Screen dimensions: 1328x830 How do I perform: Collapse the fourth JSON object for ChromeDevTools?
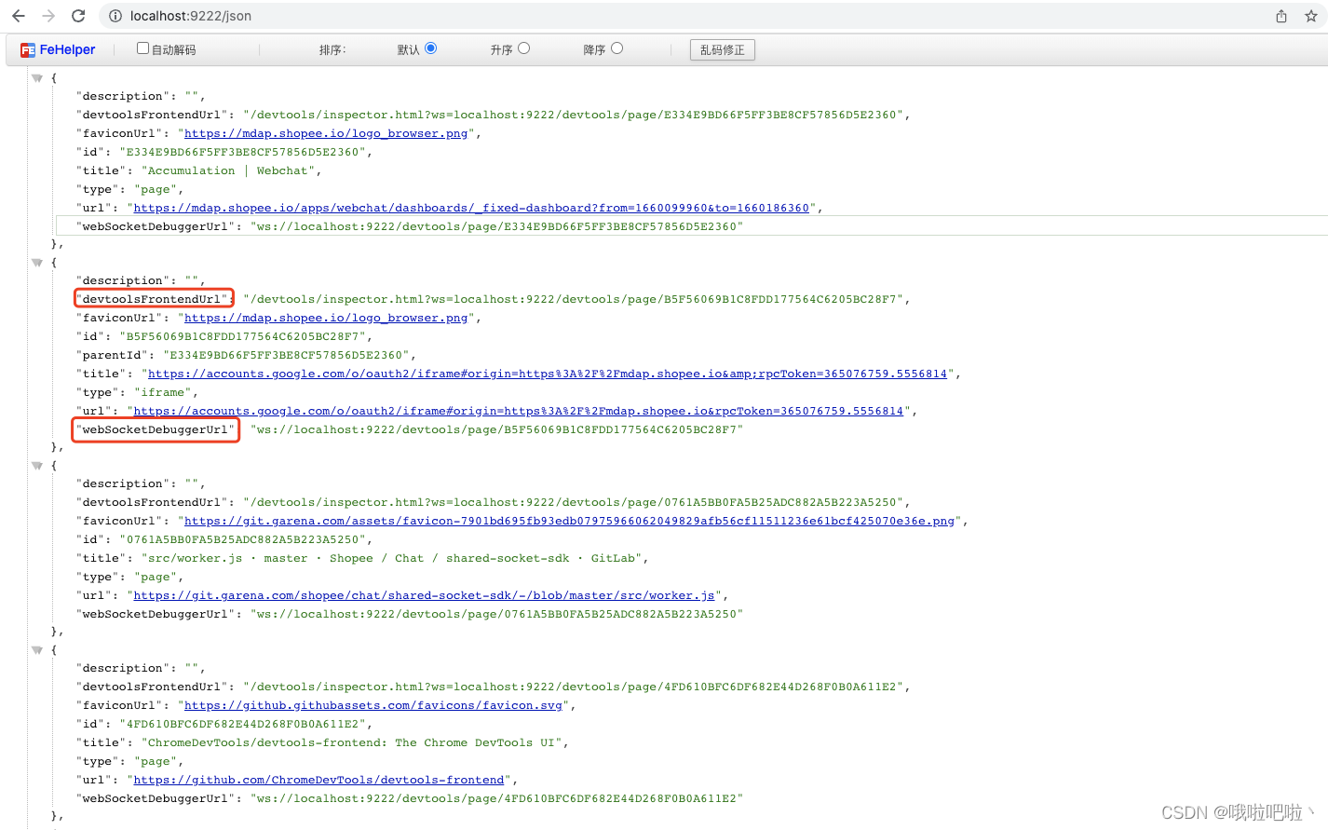pos(37,650)
